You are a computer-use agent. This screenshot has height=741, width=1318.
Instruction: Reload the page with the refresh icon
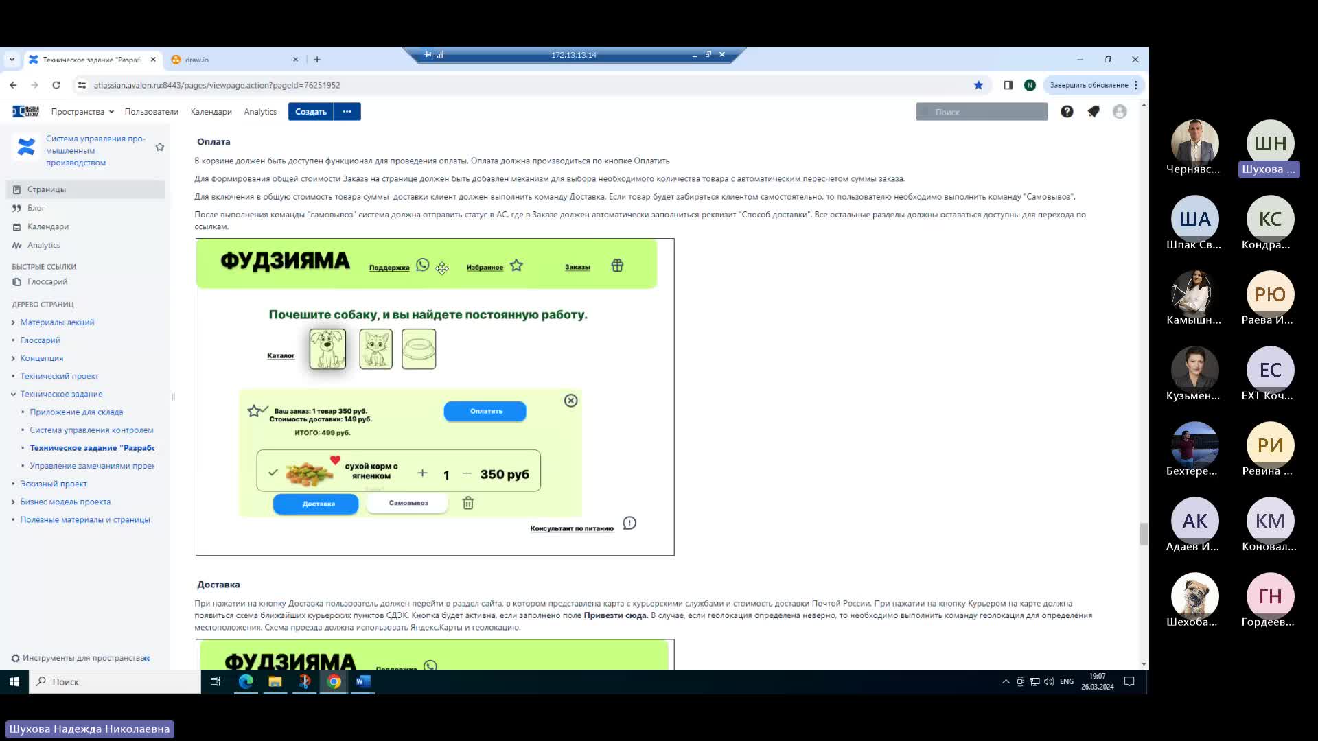click(x=56, y=85)
